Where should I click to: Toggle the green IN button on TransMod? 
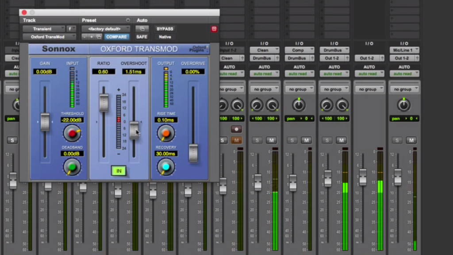[x=118, y=170]
